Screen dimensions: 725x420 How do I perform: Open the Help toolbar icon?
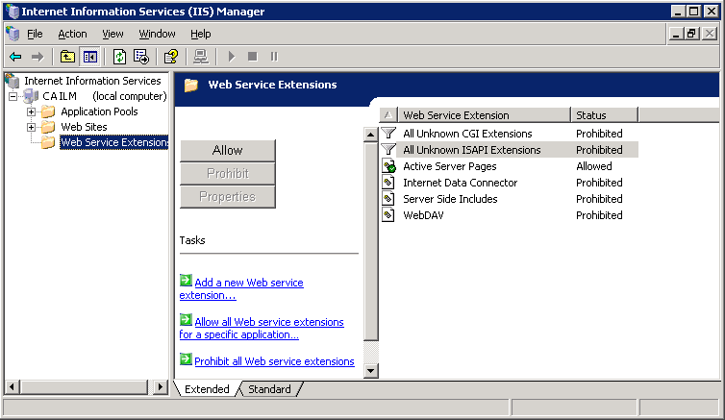click(171, 57)
